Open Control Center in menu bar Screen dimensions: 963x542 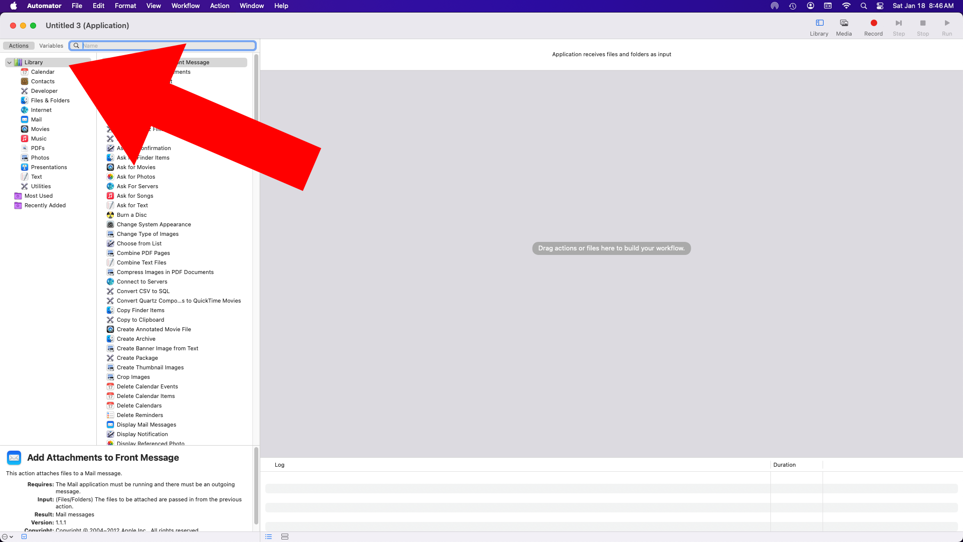pos(880,6)
